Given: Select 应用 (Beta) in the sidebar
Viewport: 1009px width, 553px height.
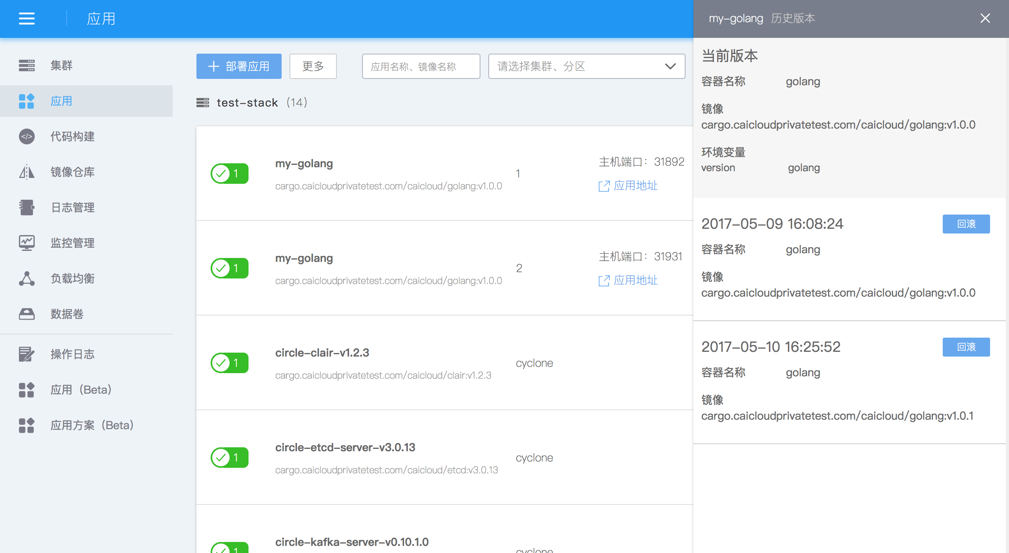Looking at the screenshot, I should click(x=81, y=390).
